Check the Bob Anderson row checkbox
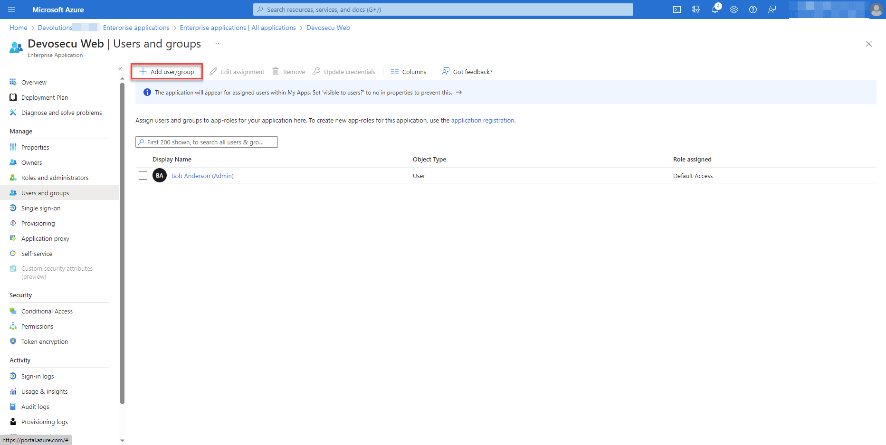The image size is (886, 445). tap(143, 175)
